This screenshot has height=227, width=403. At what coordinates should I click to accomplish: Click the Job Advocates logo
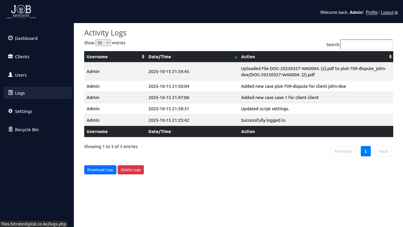(x=21, y=12)
